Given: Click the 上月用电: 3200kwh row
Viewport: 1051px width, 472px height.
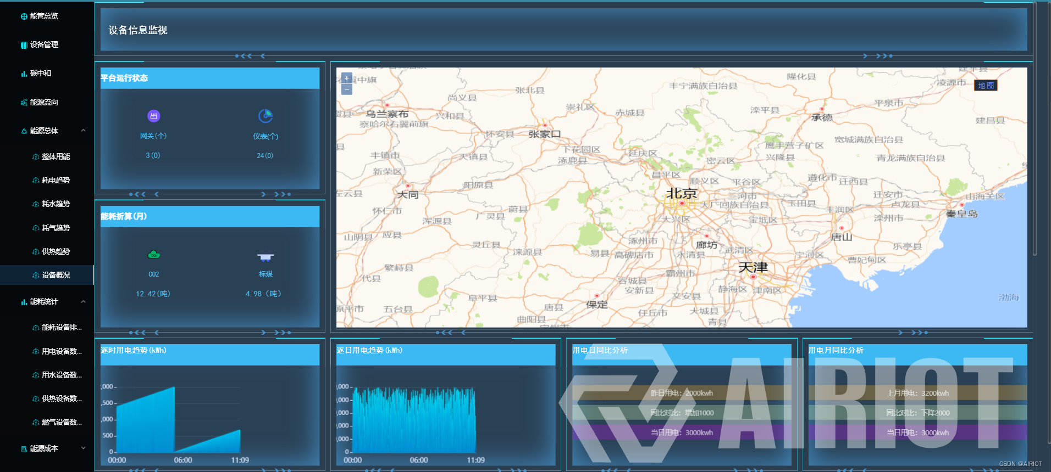Looking at the screenshot, I should coord(918,393).
